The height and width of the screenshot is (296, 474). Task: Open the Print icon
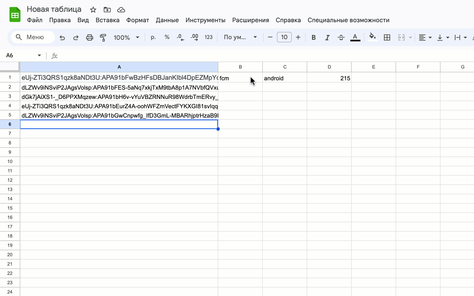pyautogui.click(x=89, y=37)
